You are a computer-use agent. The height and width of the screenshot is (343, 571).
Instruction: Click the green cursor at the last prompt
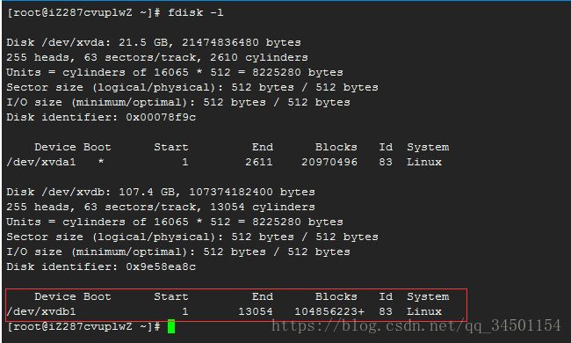point(171,326)
